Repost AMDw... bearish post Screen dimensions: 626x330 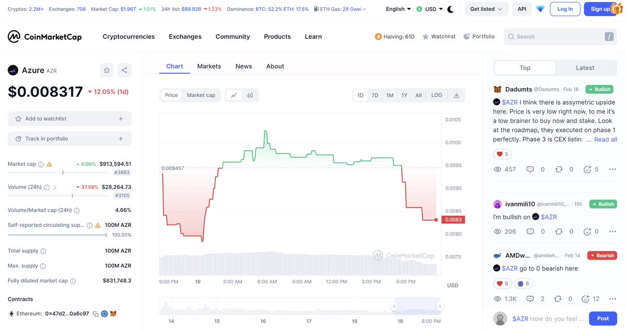coord(559,299)
